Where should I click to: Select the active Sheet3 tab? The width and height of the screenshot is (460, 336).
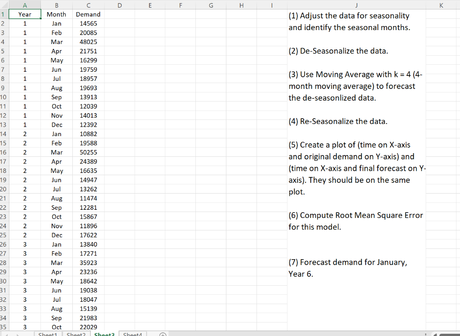pyautogui.click(x=104, y=334)
